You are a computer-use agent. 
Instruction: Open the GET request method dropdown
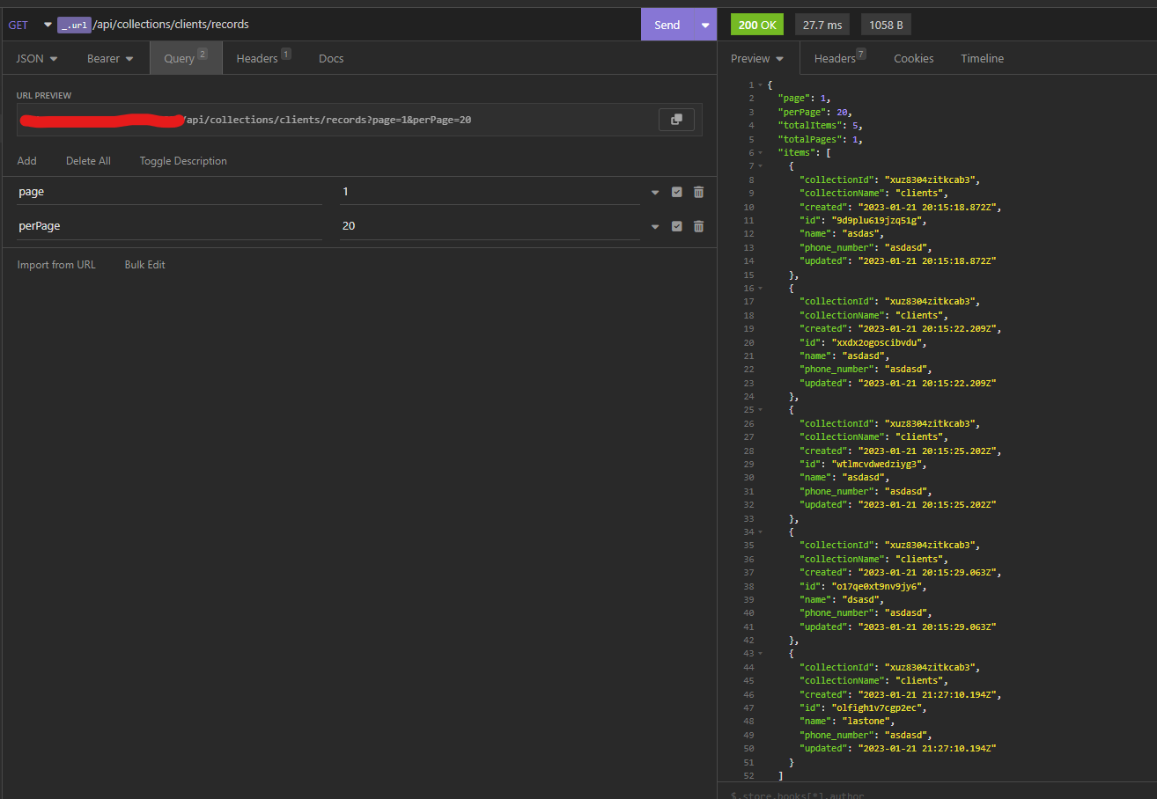click(47, 25)
